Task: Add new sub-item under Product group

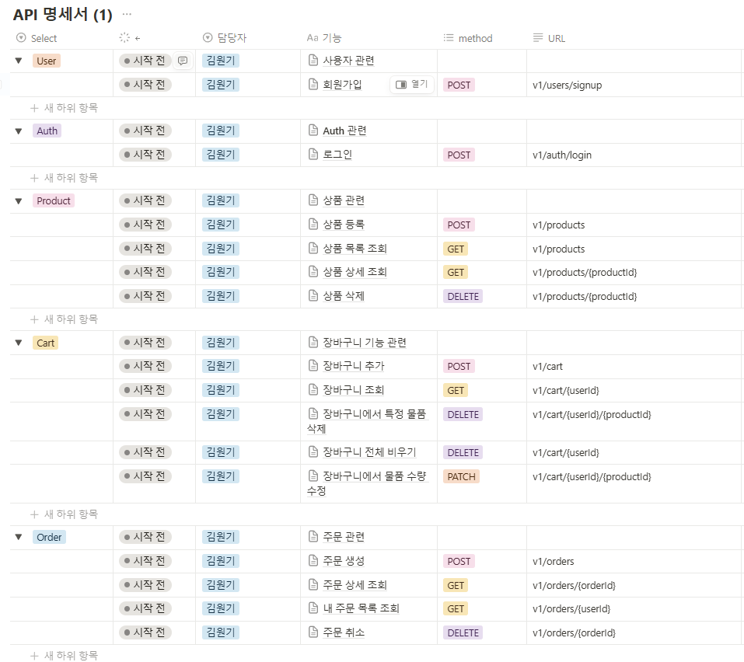Action: [64, 319]
